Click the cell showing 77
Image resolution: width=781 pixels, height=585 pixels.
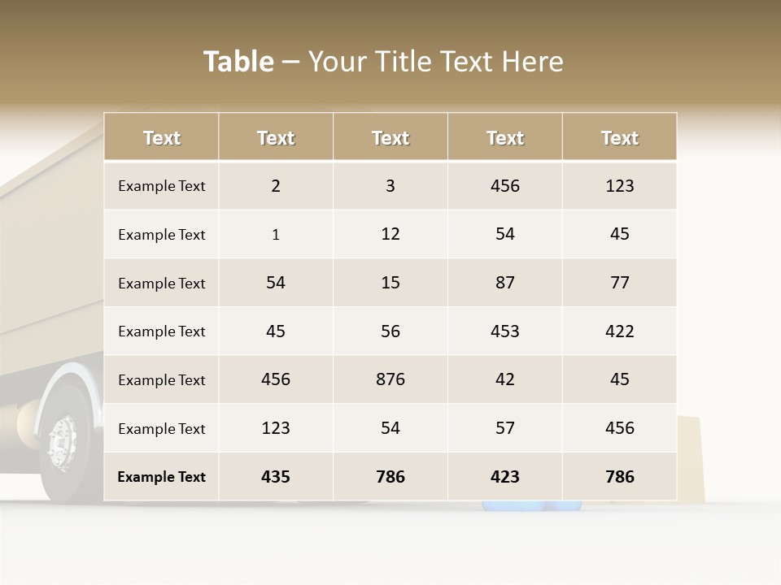(619, 283)
